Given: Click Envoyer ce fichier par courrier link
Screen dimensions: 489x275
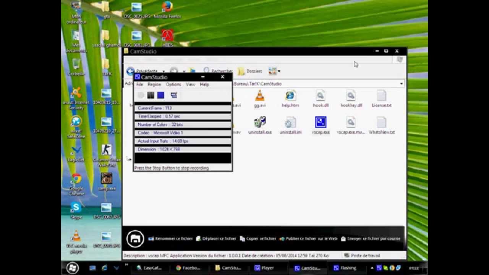Looking at the screenshot, I should point(370,238).
